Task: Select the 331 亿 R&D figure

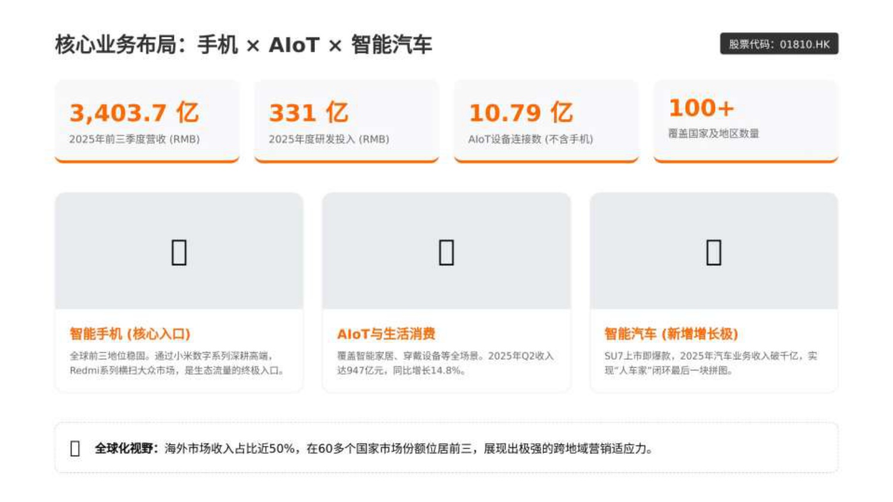Action: [x=308, y=112]
